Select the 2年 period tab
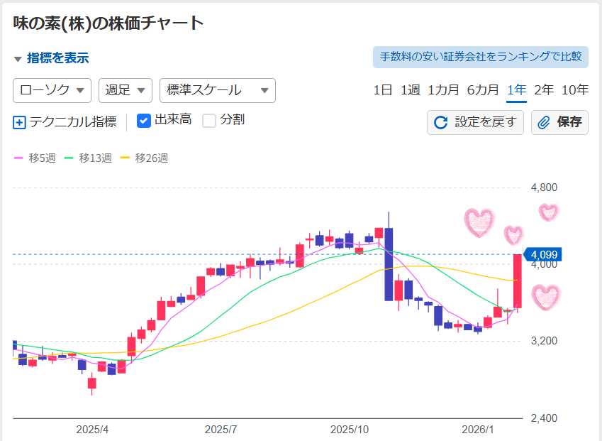 544,90
